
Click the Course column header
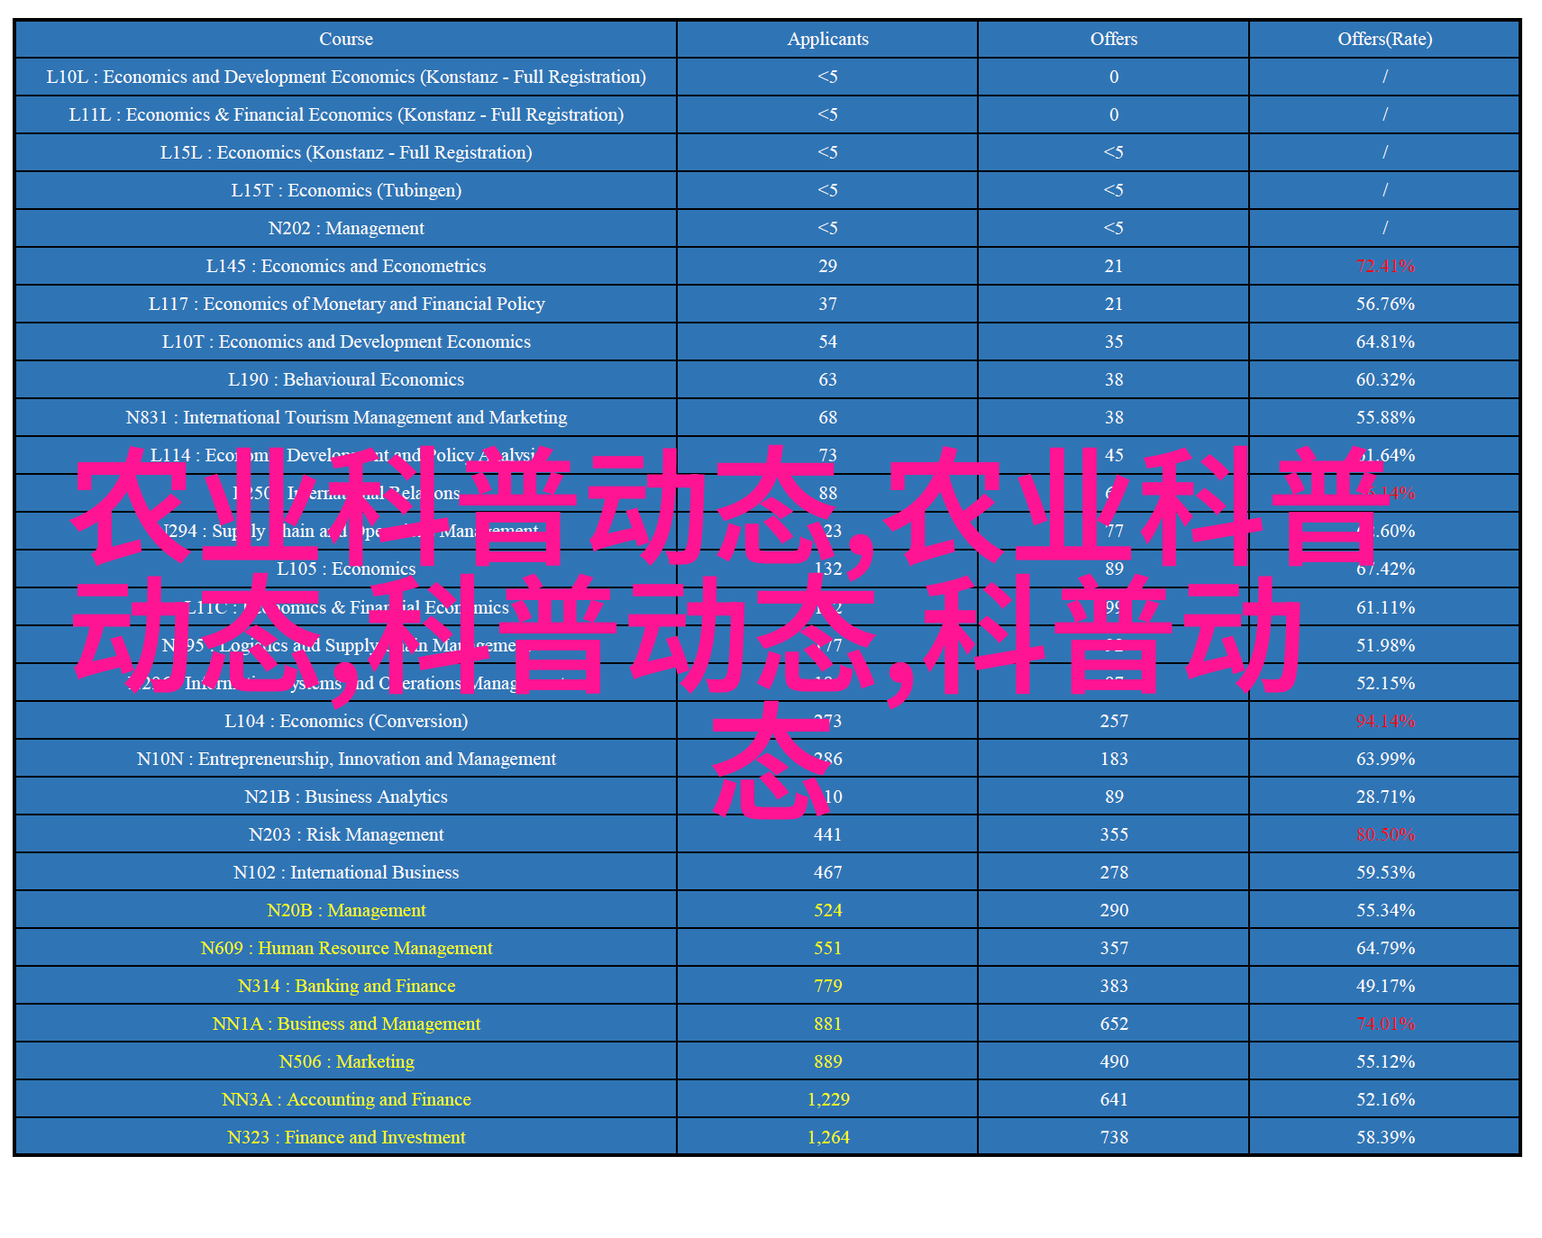click(x=345, y=39)
